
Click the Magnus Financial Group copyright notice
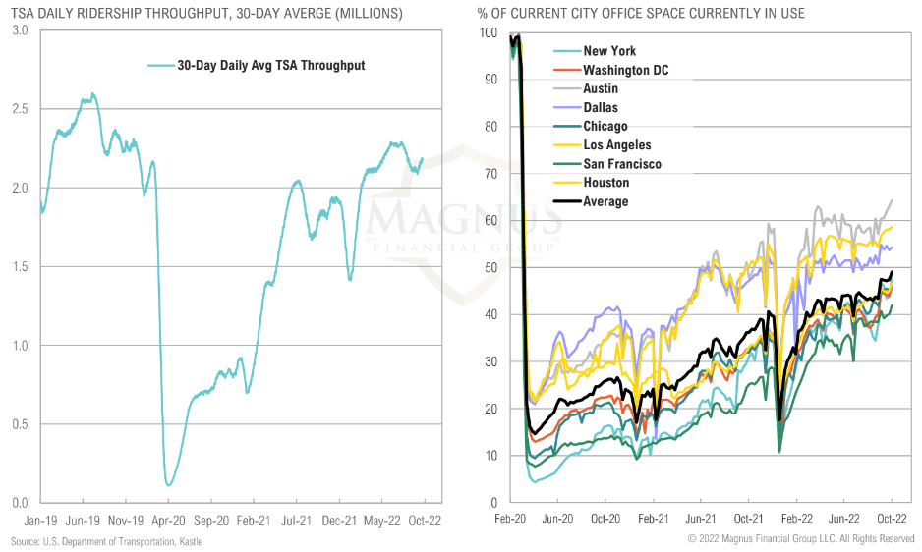coord(801,538)
